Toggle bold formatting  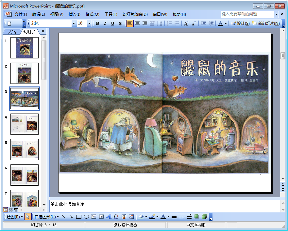tap(97, 23)
